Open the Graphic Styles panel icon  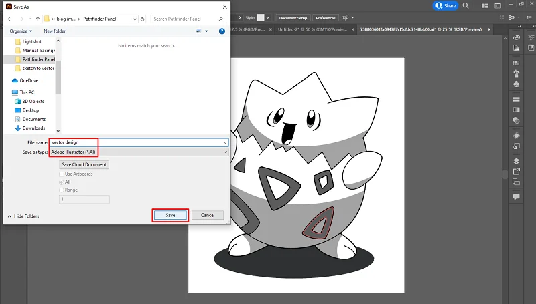click(x=516, y=146)
